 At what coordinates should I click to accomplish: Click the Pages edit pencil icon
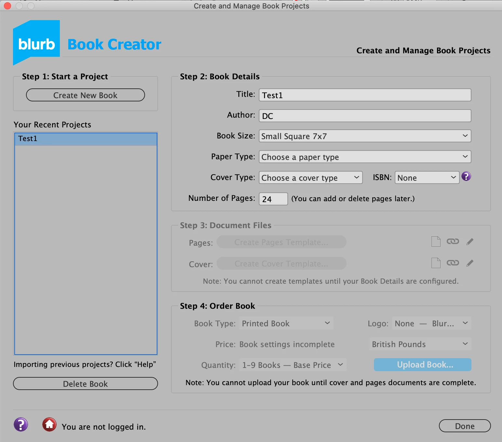pos(470,241)
